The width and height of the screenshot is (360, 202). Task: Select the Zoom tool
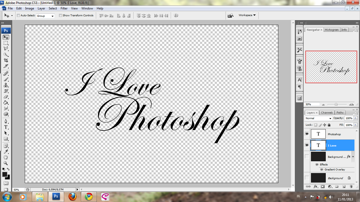pos(6,163)
